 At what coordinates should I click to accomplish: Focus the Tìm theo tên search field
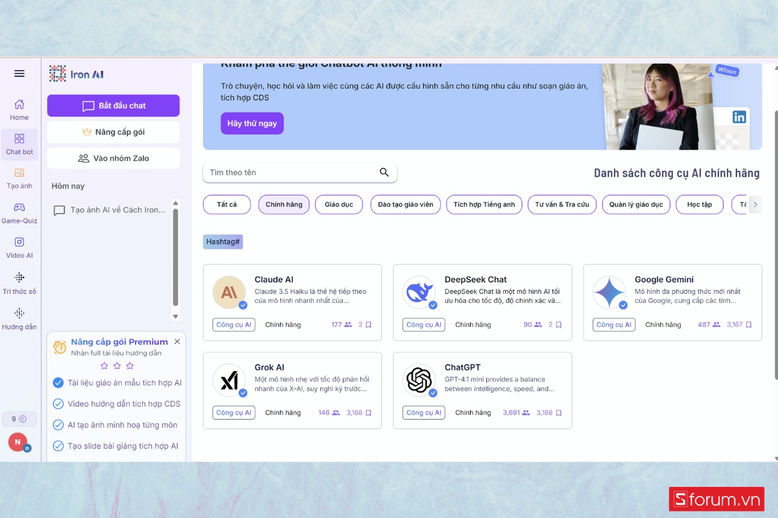300,172
